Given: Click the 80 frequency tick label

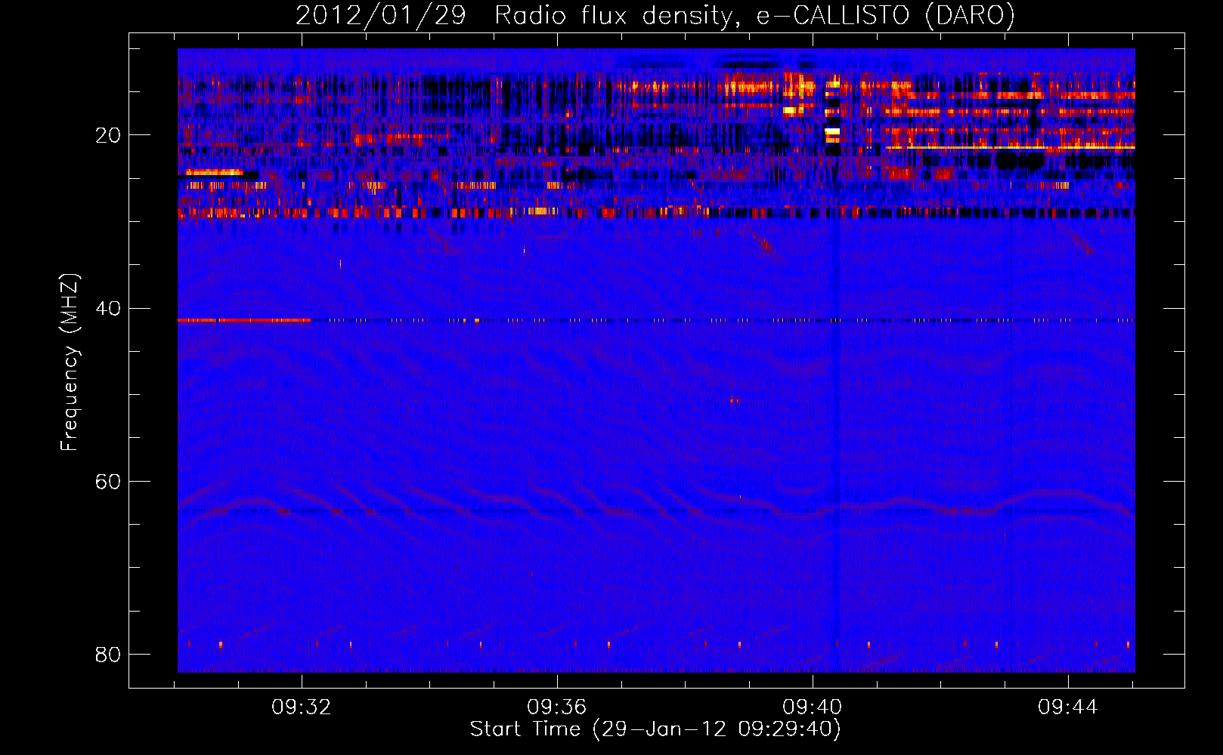Looking at the screenshot, I should 108,655.
